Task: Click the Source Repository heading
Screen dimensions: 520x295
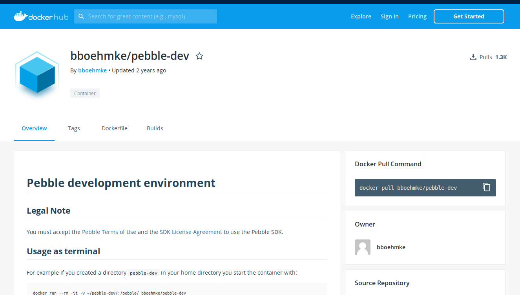Action: point(382,283)
